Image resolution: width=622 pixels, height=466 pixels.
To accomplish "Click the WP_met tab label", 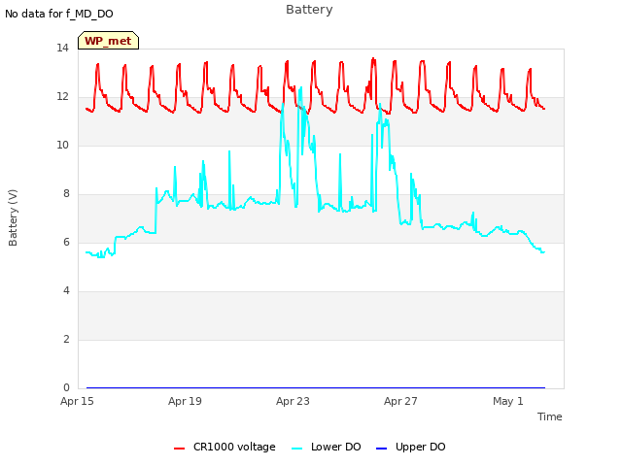I will 108,41.
